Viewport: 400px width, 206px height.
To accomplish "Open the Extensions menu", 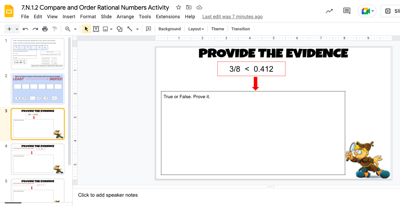I will (x=168, y=17).
